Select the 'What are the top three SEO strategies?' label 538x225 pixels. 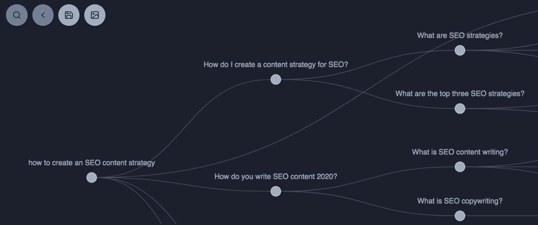[x=460, y=93]
